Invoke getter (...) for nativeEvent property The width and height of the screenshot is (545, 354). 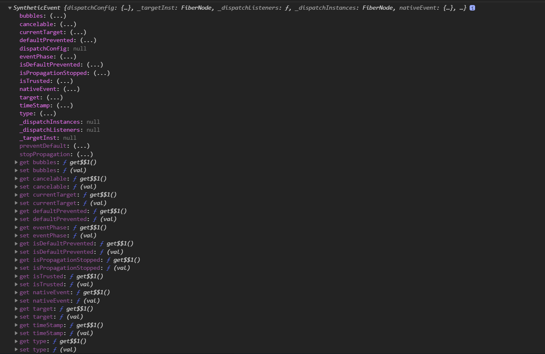click(71, 89)
